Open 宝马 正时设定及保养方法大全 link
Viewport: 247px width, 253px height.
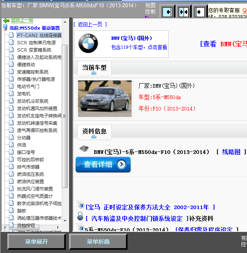[x=150, y=207]
